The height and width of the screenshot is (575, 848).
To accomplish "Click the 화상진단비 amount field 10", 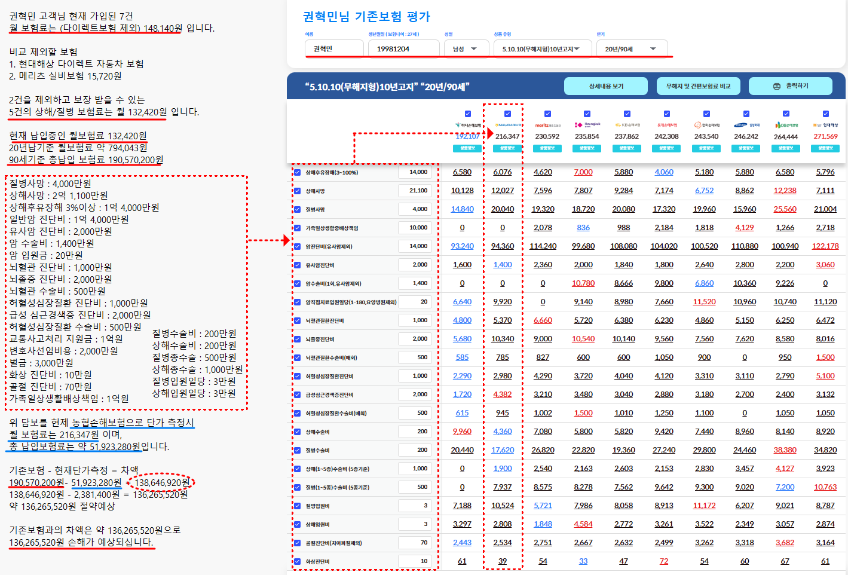I will (415, 561).
